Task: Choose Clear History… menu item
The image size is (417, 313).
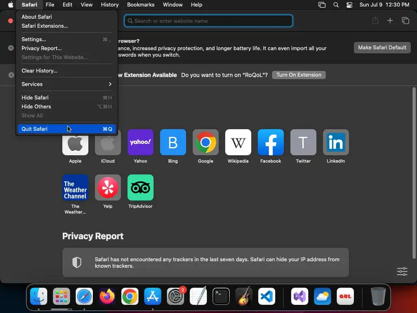Action: pos(66,71)
